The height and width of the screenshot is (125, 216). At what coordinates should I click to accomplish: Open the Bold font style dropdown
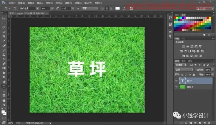tap(52, 9)
